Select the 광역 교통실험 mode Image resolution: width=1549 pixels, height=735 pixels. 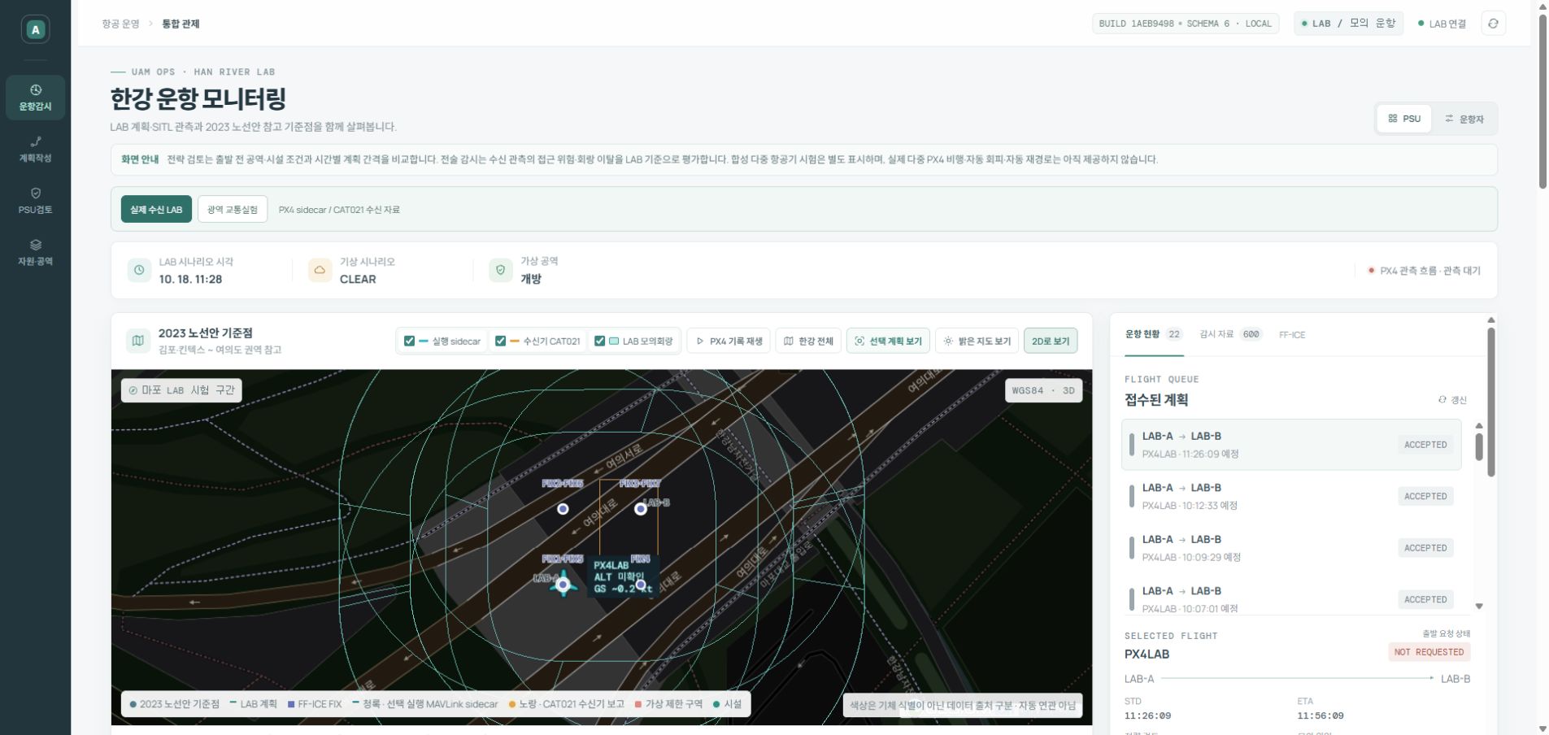[x=233, y=209]
